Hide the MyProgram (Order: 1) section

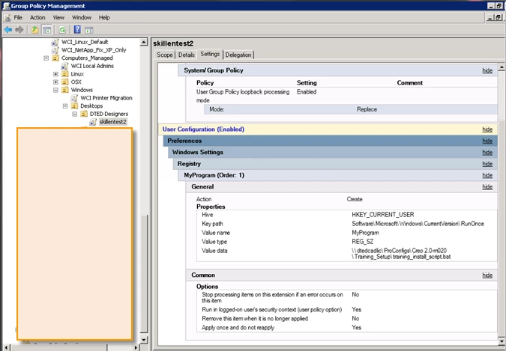pyautogui.click(x=487, y=175)
